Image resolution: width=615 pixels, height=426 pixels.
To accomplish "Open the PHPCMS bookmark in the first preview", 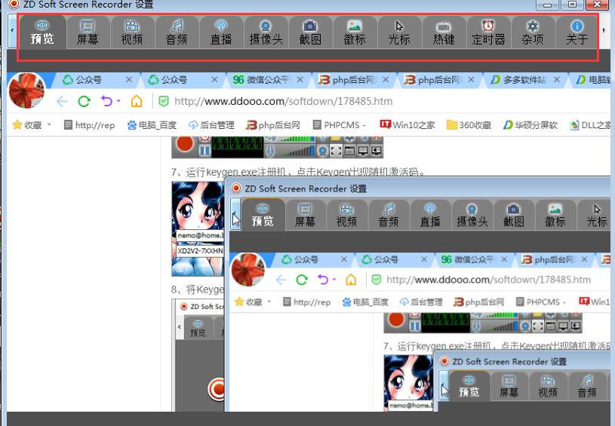I will pyautogui.click(x=340, y=125).
